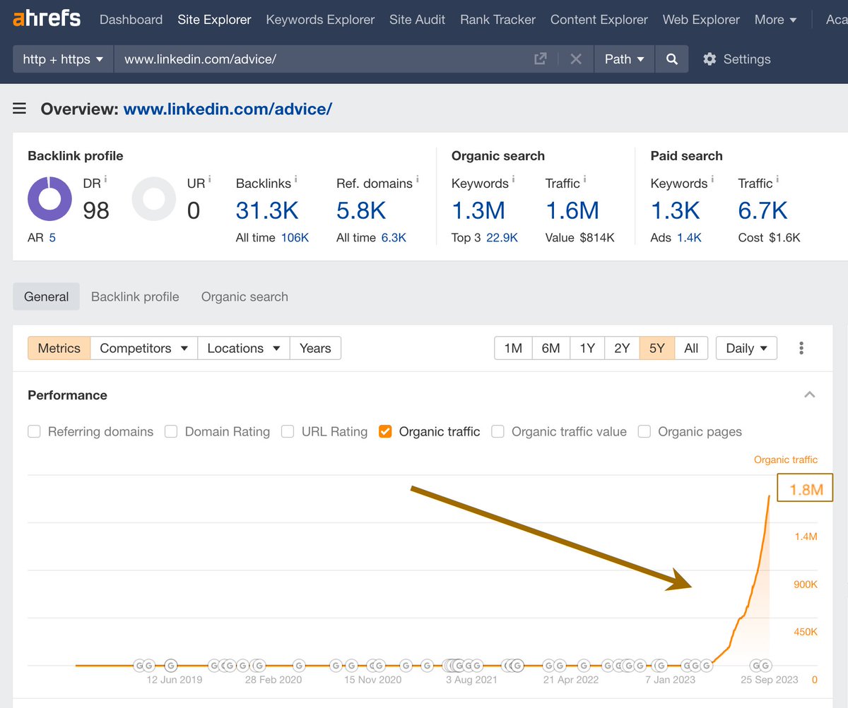Switch to the Backlink profile tab
This screenshot has width=848, height=708.
coord(135,297)
